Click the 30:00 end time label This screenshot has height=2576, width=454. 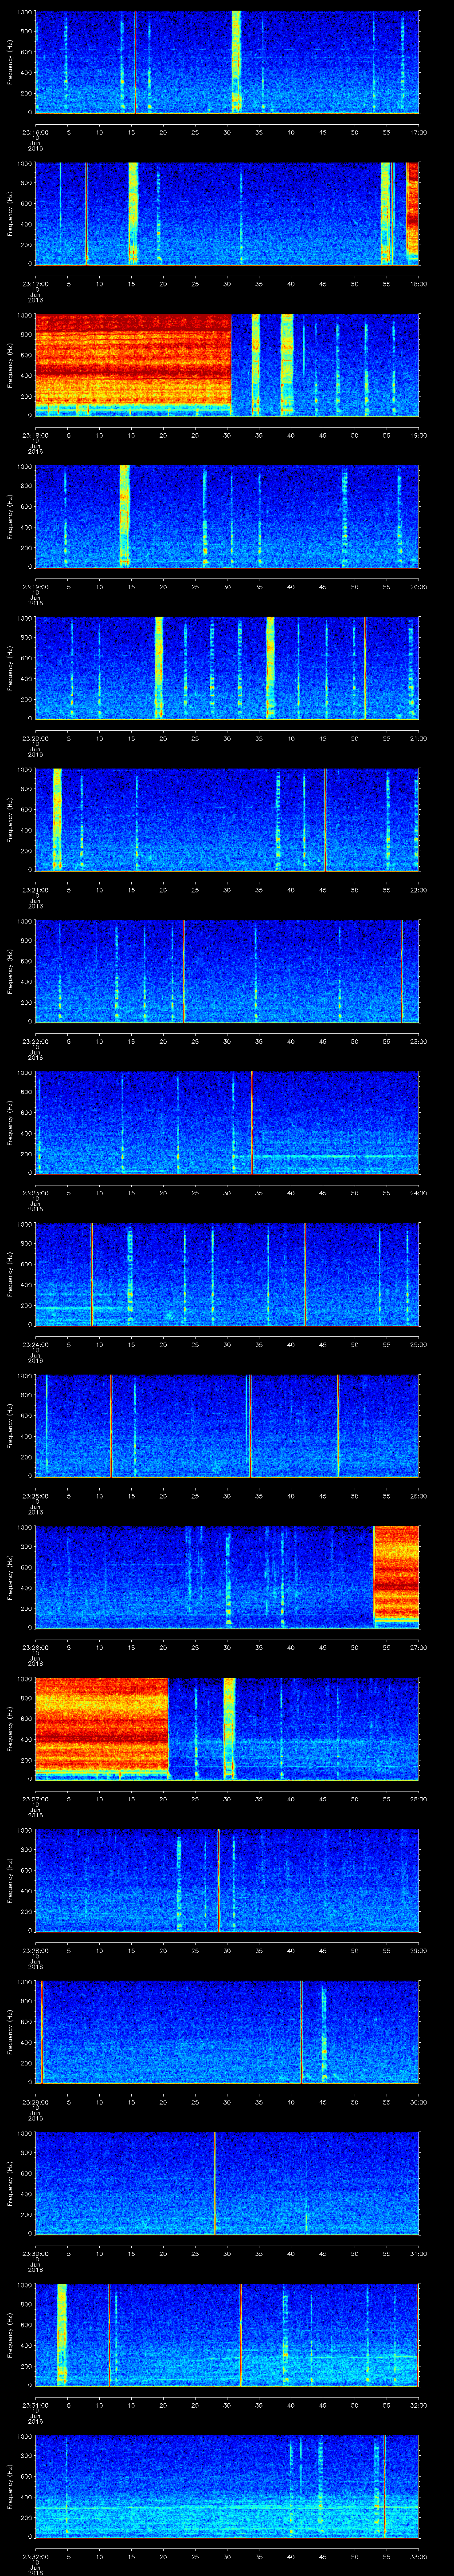point(418,2102)
